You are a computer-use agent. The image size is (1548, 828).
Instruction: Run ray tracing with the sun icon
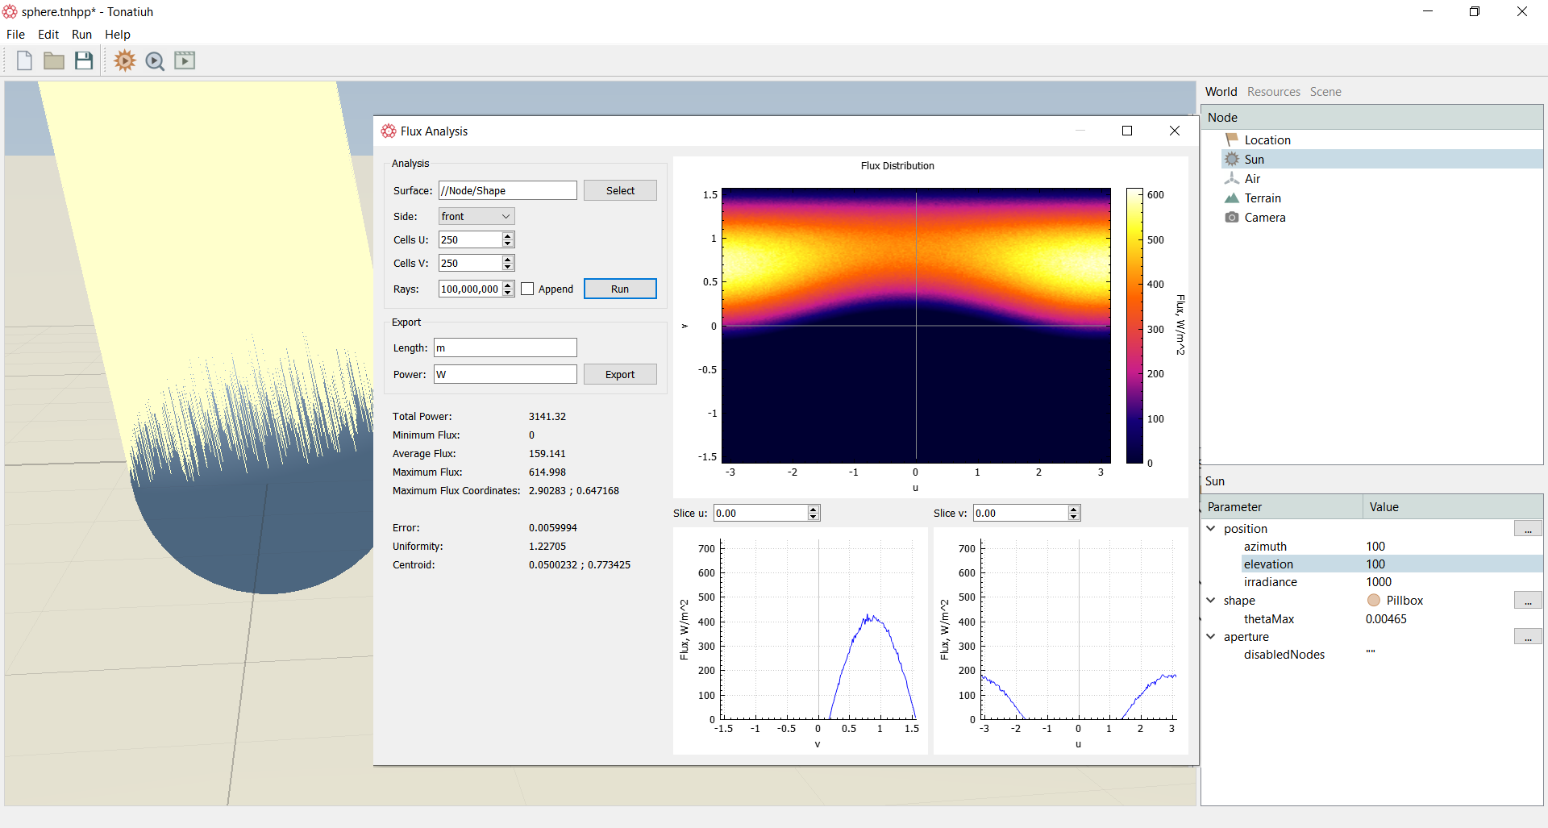click(x=125, y=60)
